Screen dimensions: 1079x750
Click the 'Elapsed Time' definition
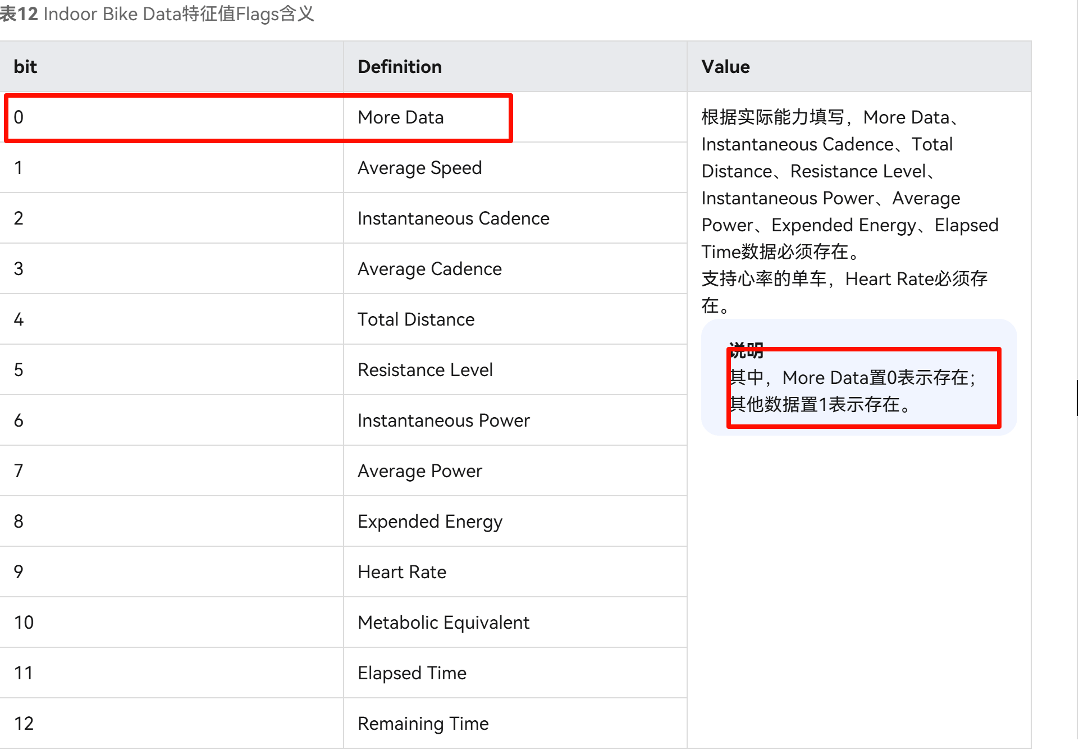(412, 673)
